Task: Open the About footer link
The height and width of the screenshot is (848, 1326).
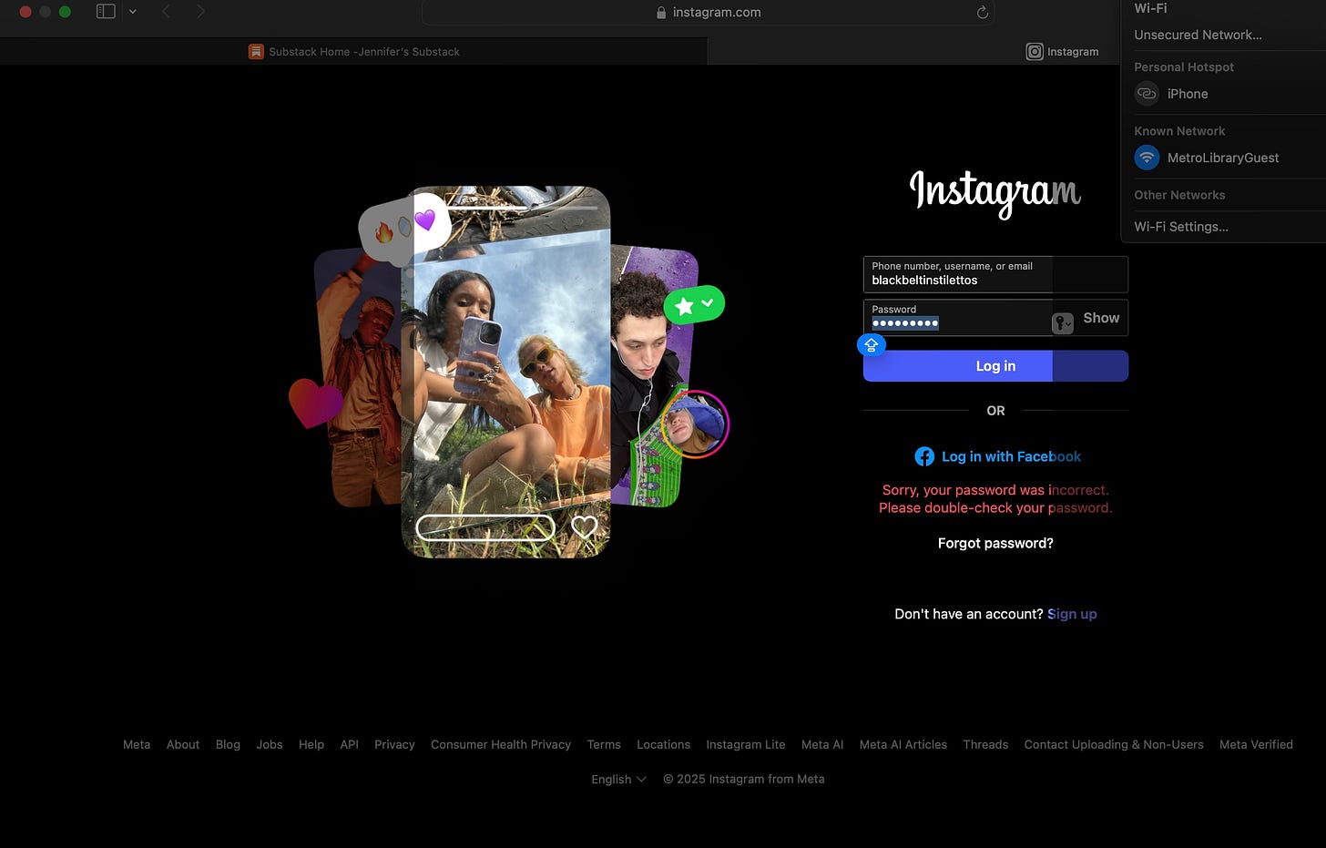Action: point(183,744)
